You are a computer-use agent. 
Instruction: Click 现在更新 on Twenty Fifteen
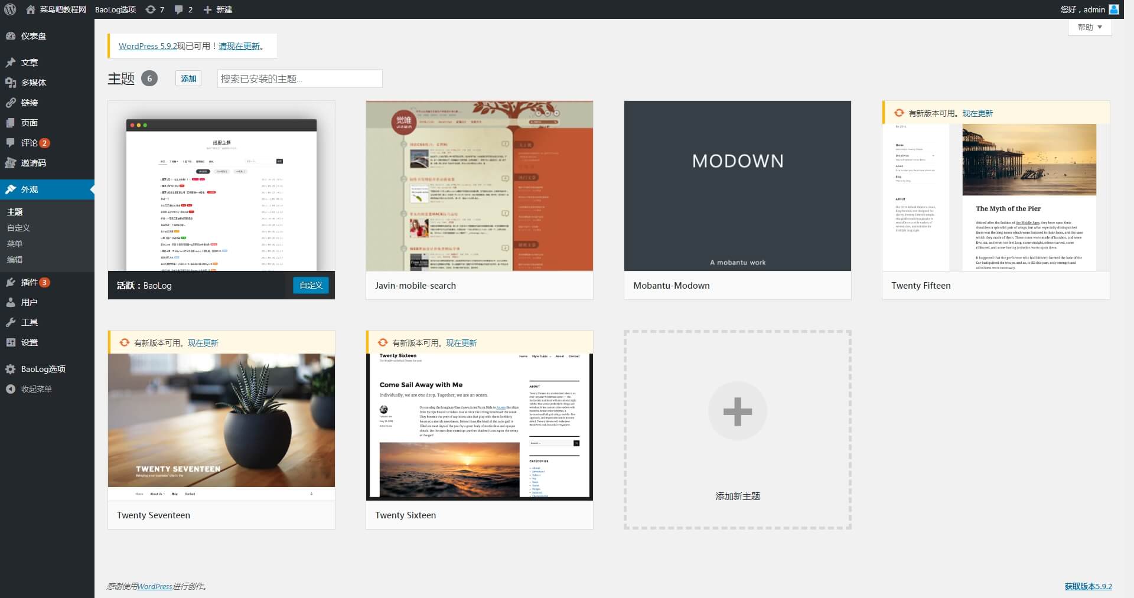pos(977,113)
